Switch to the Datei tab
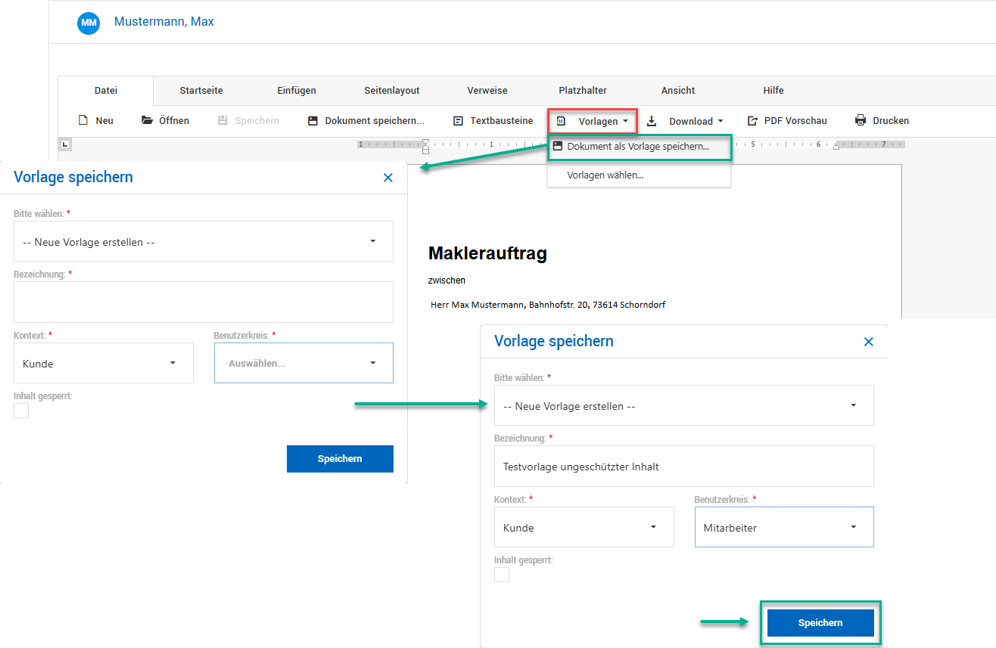 pyautogui.click(x=106, y=91)
